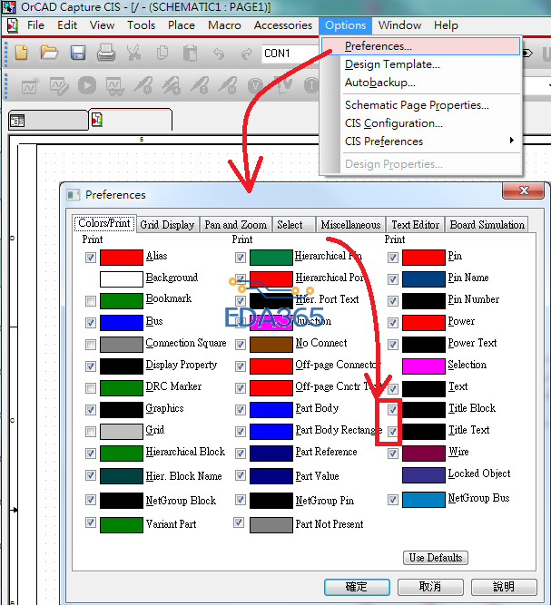
Task: Switch to the Miscellaneous tab
Action: (350, 225)
